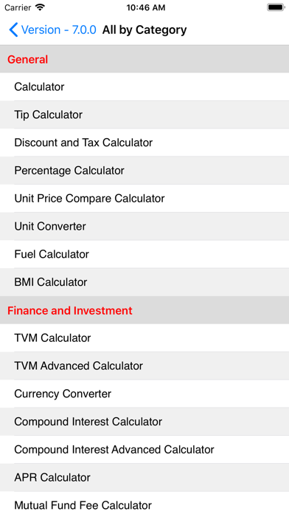The height and width of the screenshot is (514, 289).
Task: Open BMI Calculator
Action: 144,282
